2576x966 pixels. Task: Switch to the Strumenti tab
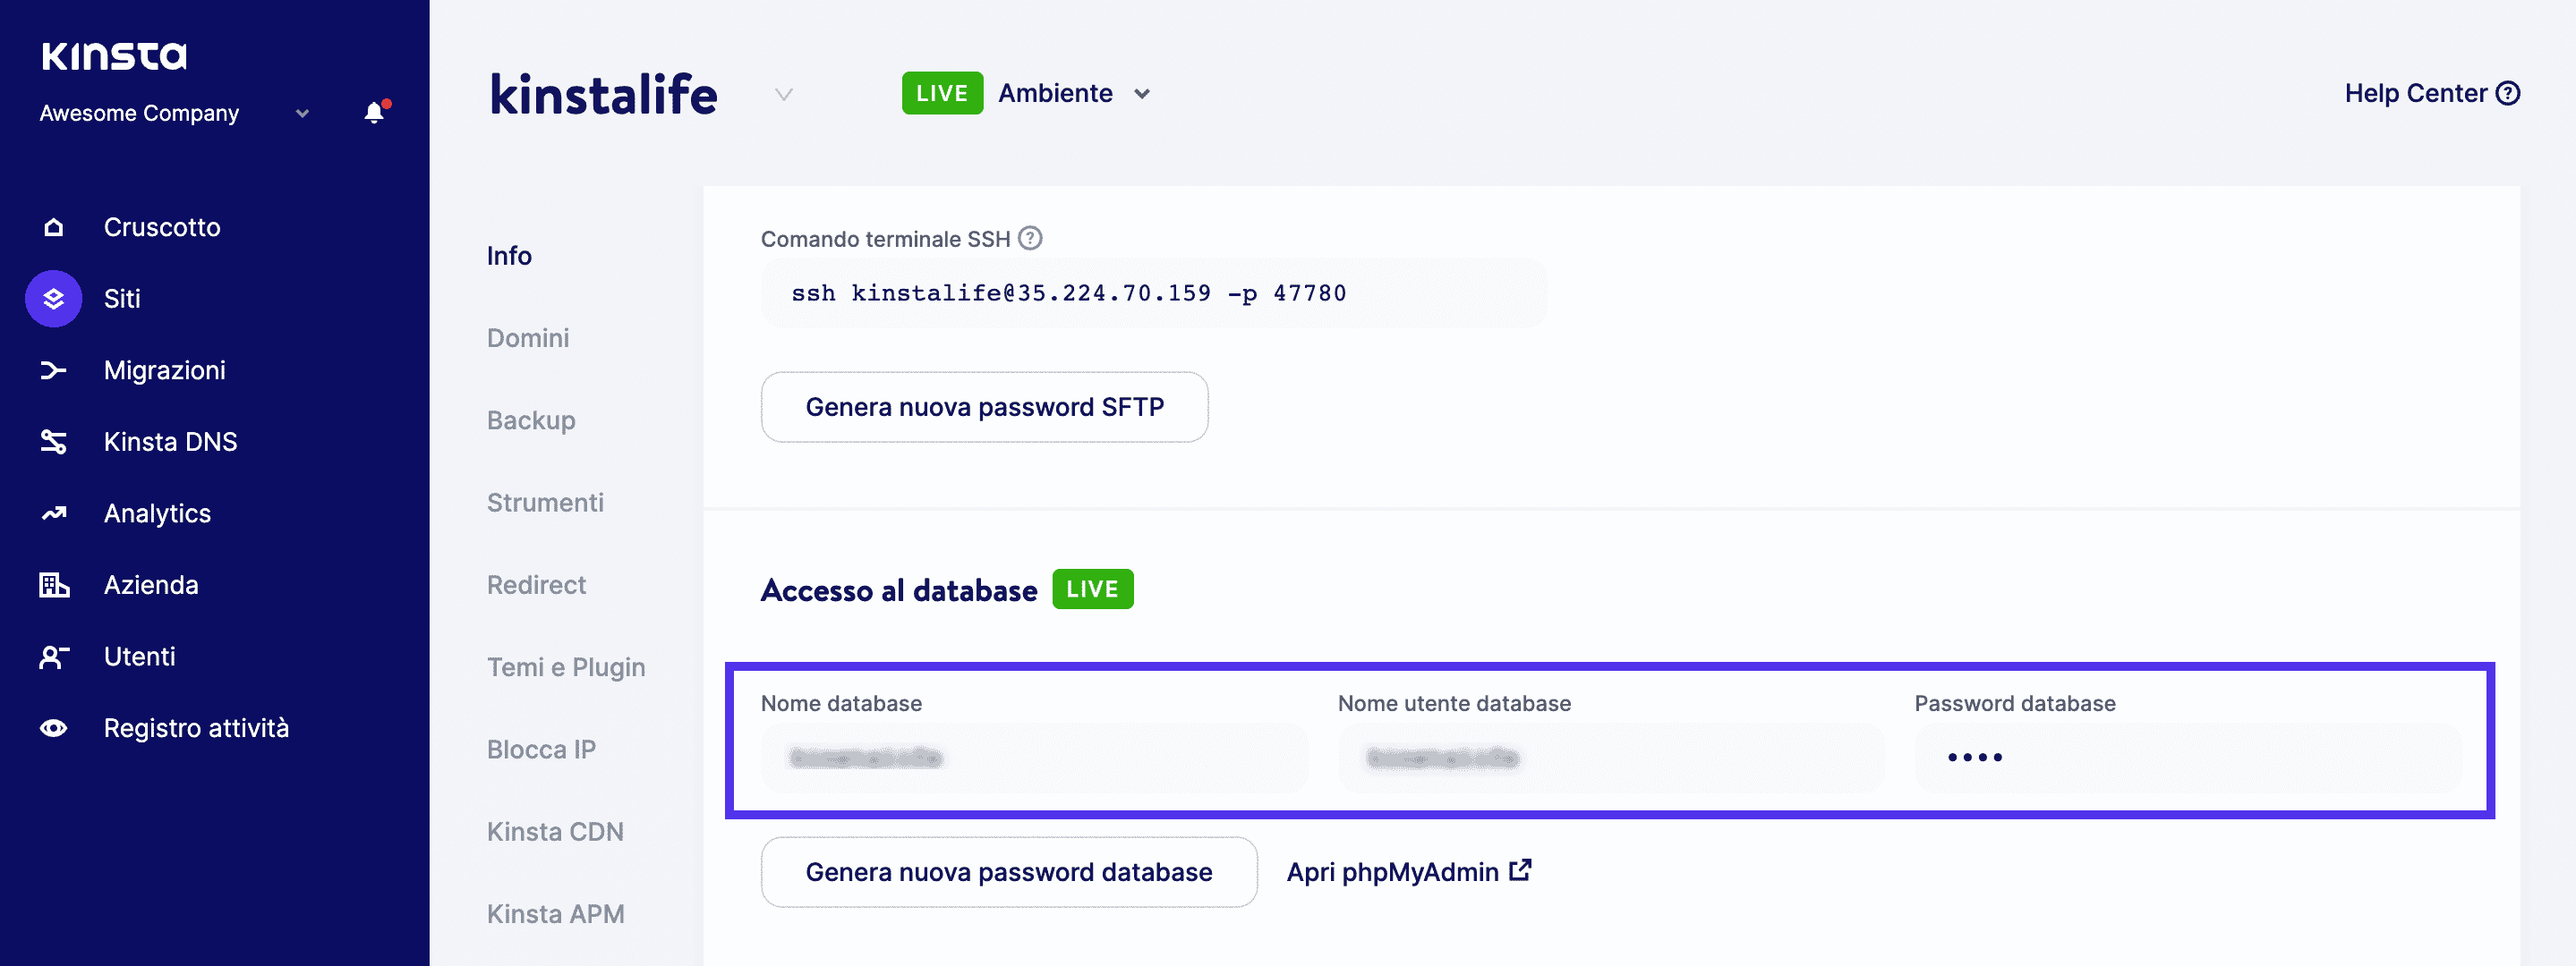pyautogui.click(x=545, y=503)
